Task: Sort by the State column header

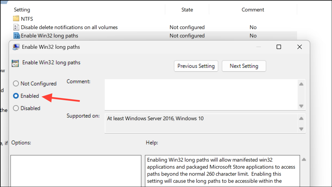Action: click(187, 9)
